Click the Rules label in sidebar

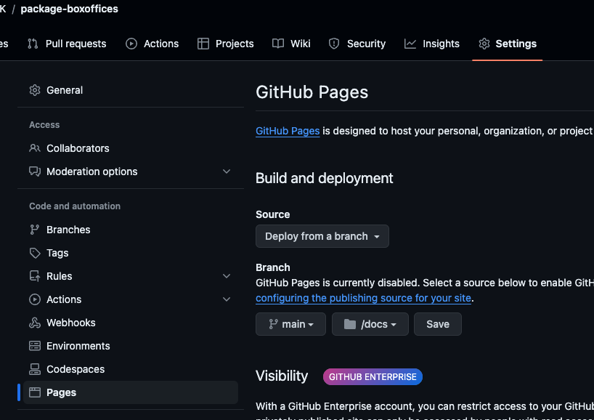click(59, 276)
